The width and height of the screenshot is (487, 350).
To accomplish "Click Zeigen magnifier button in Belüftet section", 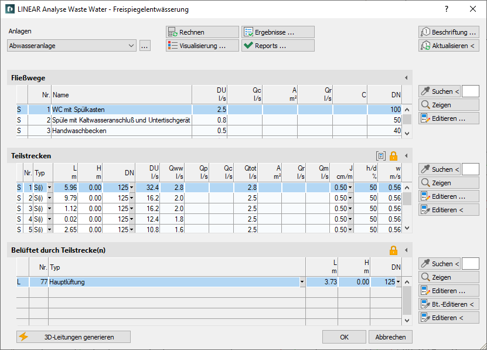I will tap(449, 277).
